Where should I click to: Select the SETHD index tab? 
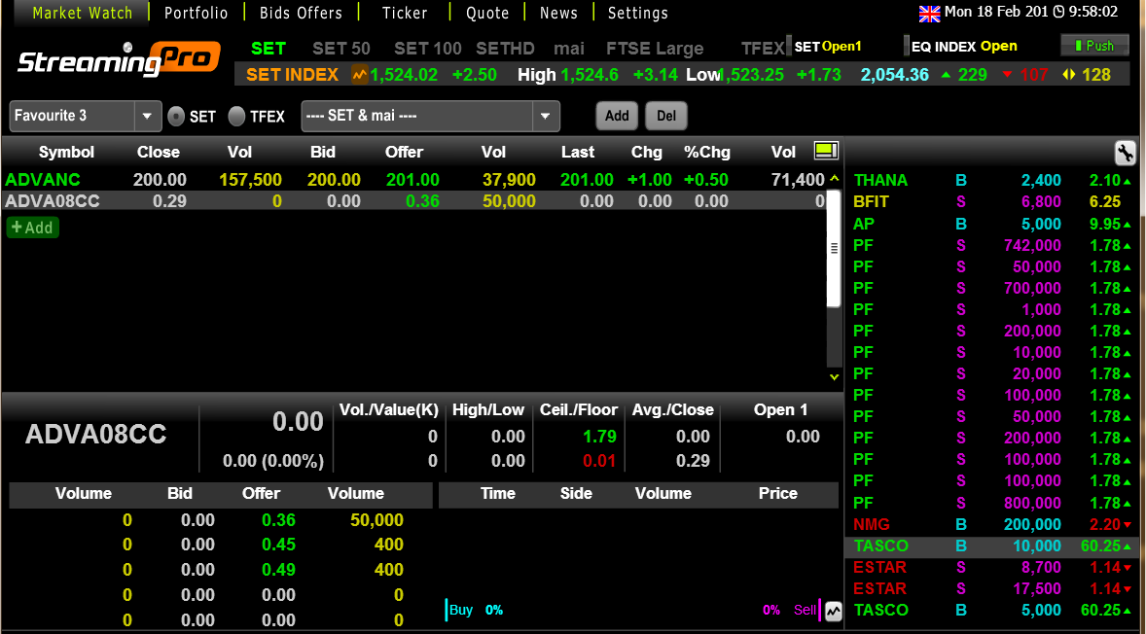point(505,49)
